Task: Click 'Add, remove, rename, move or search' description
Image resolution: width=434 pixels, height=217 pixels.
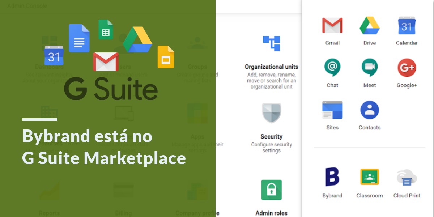Action: (271, 81)
